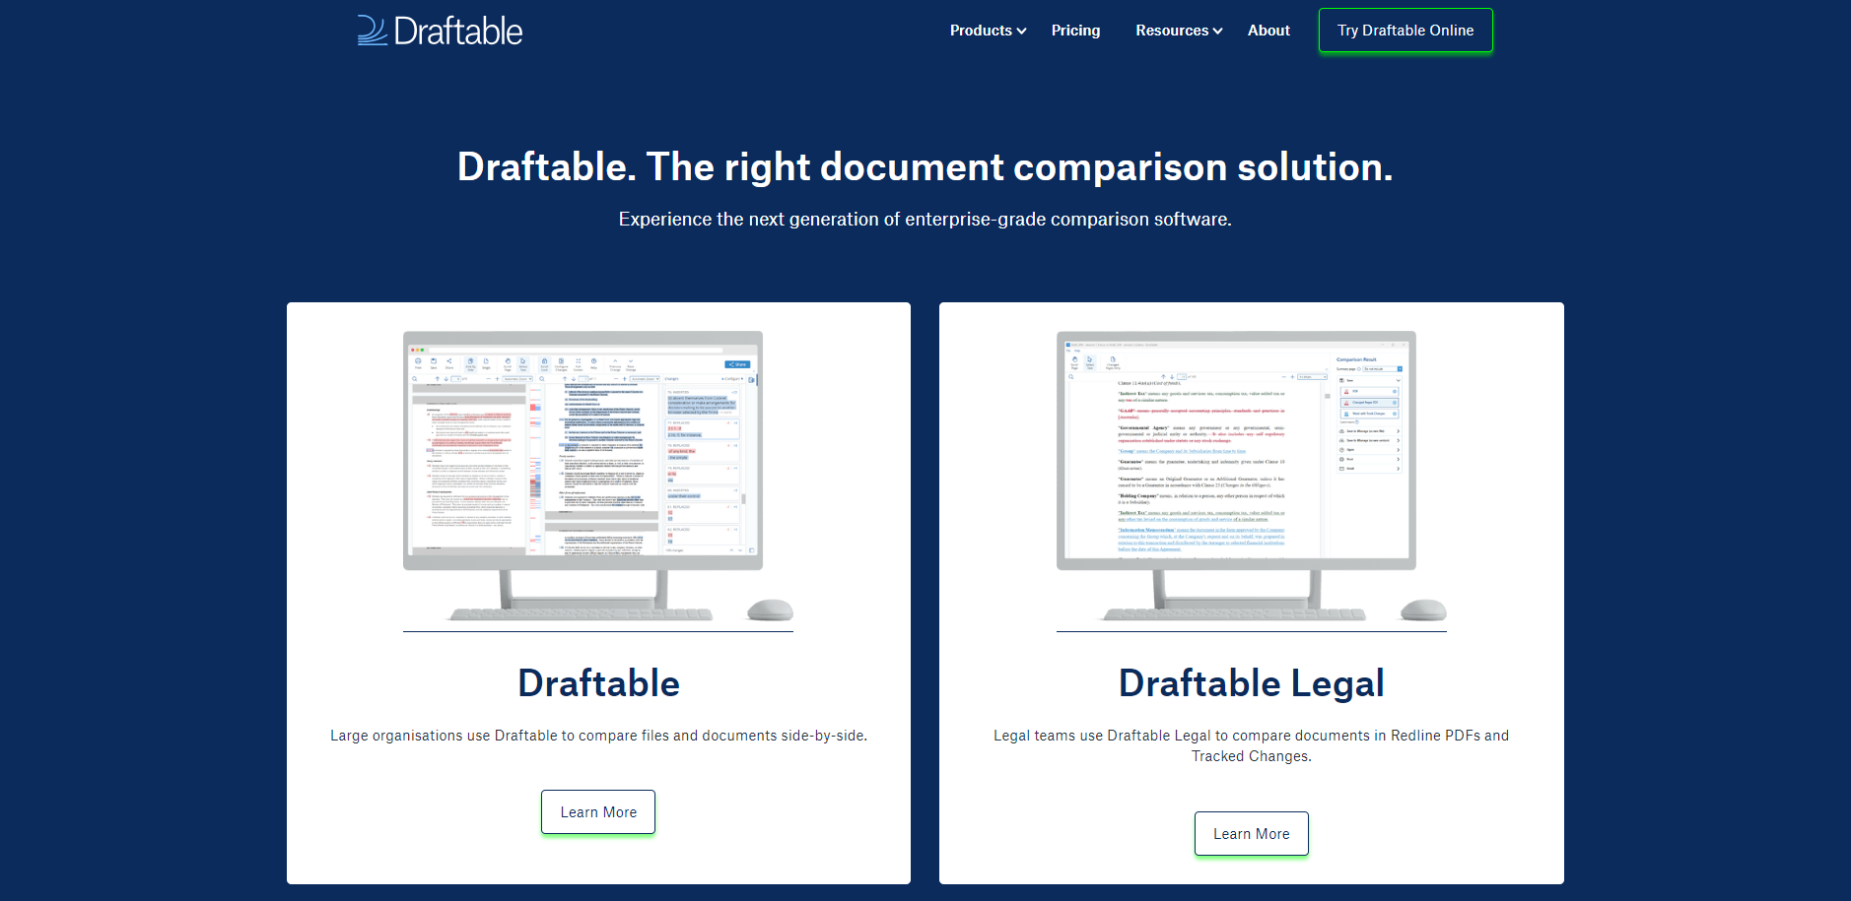Screen dimensions: 1851x901
Task: Click the Try Draftable Online button
Action: point(1405,31)
